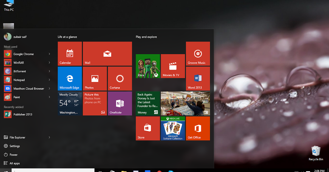
Task: Launch Word 2013 from its tile
Action: (198, 79)
